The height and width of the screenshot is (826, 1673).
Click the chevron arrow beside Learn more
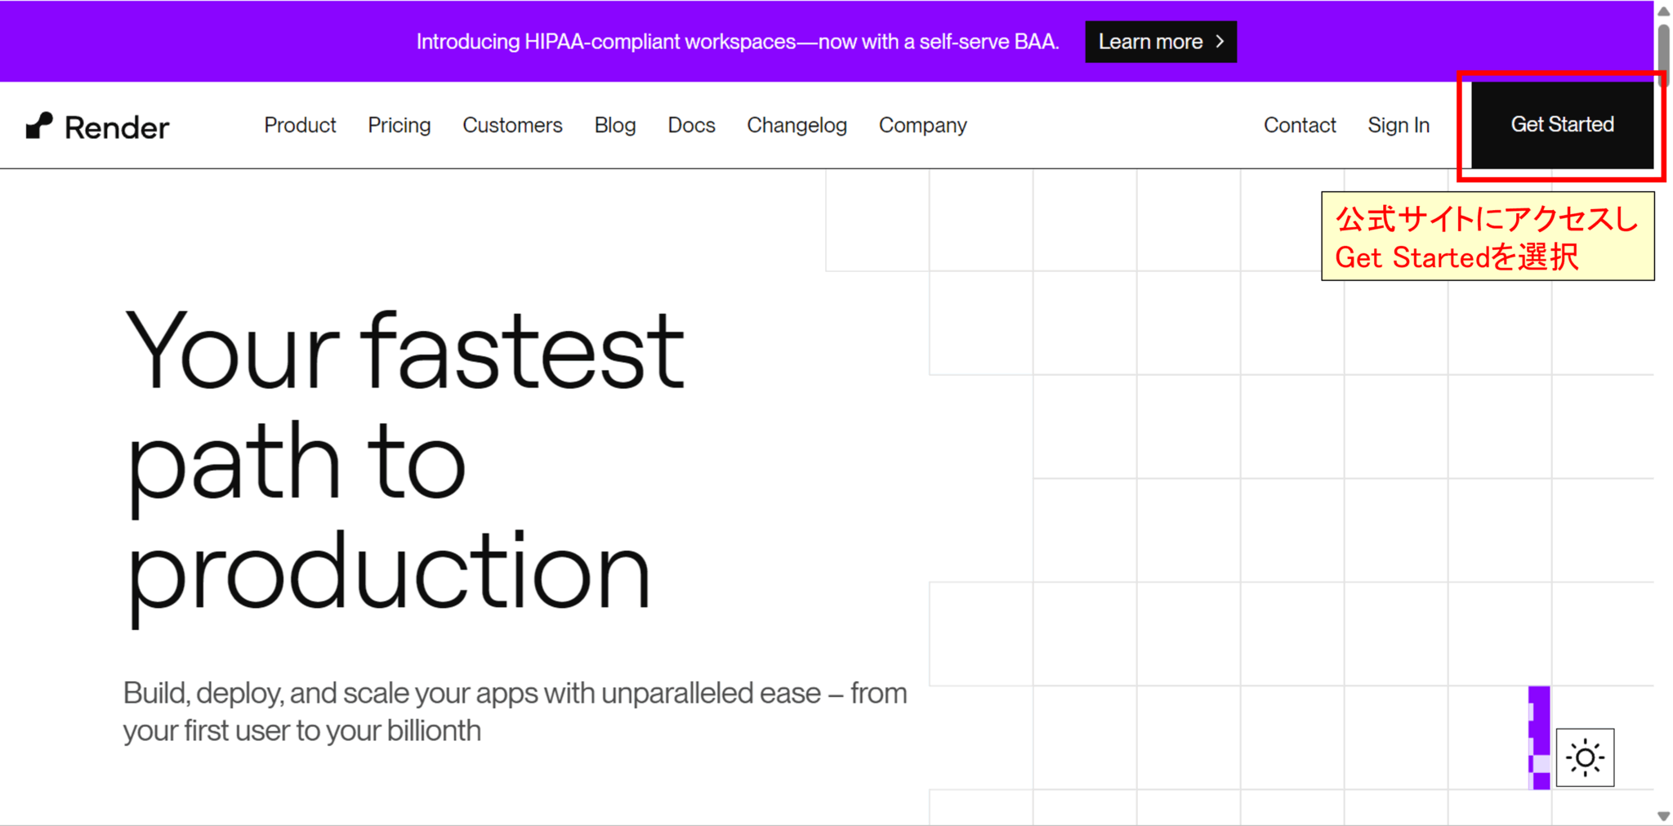pyautogui.click(x=1220, y=42)
